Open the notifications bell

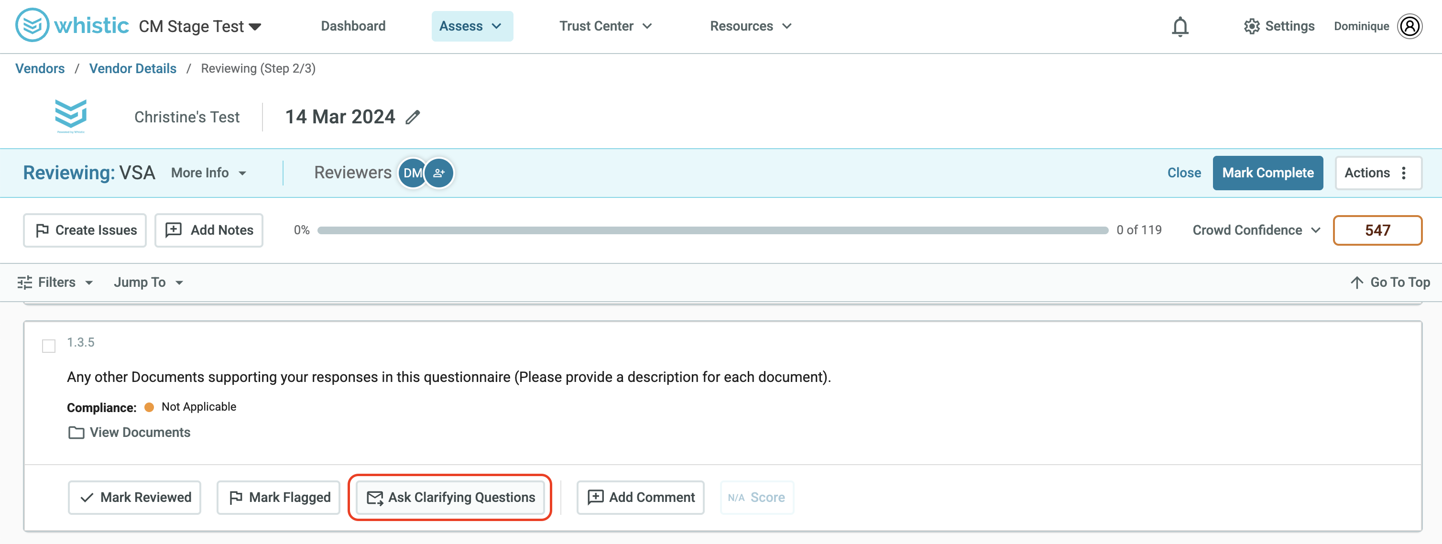[x=1180, y=26]
